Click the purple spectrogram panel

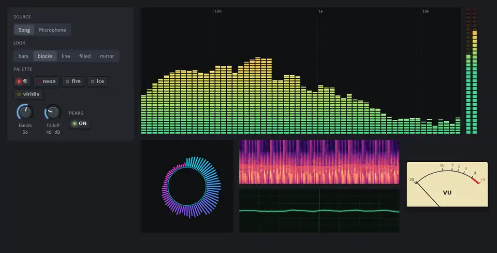coord(319,162)
